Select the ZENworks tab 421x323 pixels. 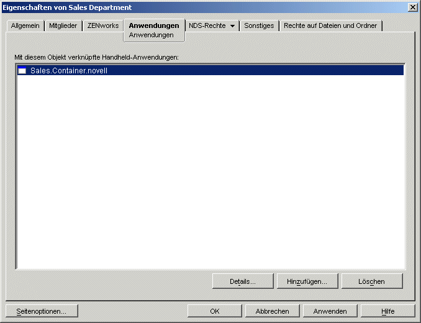[103, 25]
